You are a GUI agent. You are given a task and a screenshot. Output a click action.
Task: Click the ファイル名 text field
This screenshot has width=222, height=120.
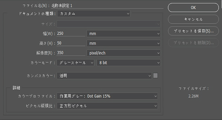click(107, 6)
